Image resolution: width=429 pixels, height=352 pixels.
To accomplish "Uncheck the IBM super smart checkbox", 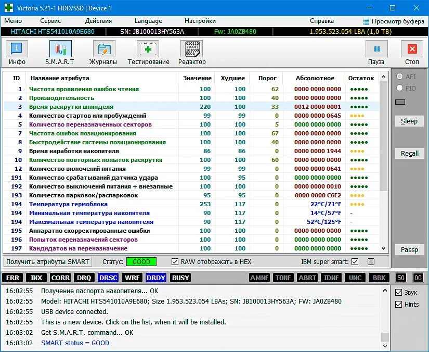I will [355, 261].
